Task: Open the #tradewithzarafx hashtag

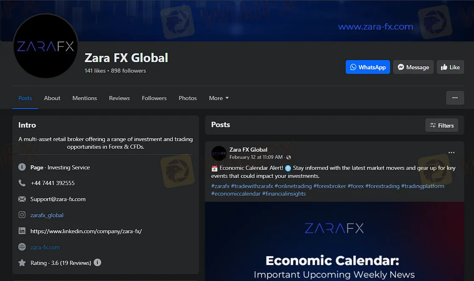Action: coord(252,186)
